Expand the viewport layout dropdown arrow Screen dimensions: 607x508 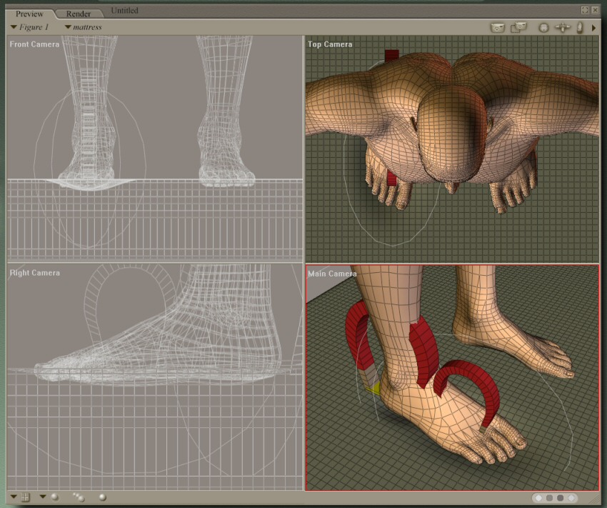click(x=14, y=497)
